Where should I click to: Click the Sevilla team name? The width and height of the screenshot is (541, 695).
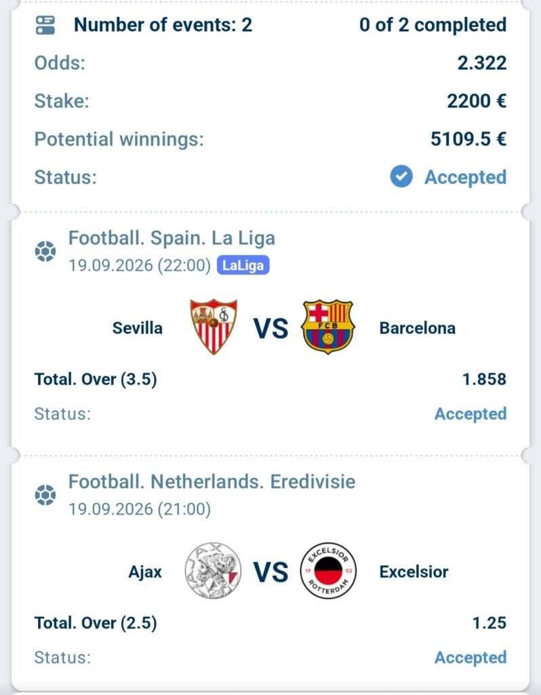tap(137, 328)
